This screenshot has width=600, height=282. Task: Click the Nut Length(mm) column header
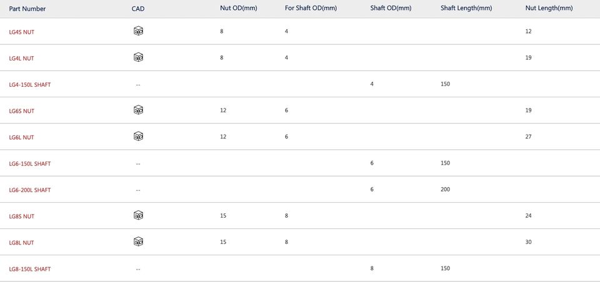(x=549, y=8)
